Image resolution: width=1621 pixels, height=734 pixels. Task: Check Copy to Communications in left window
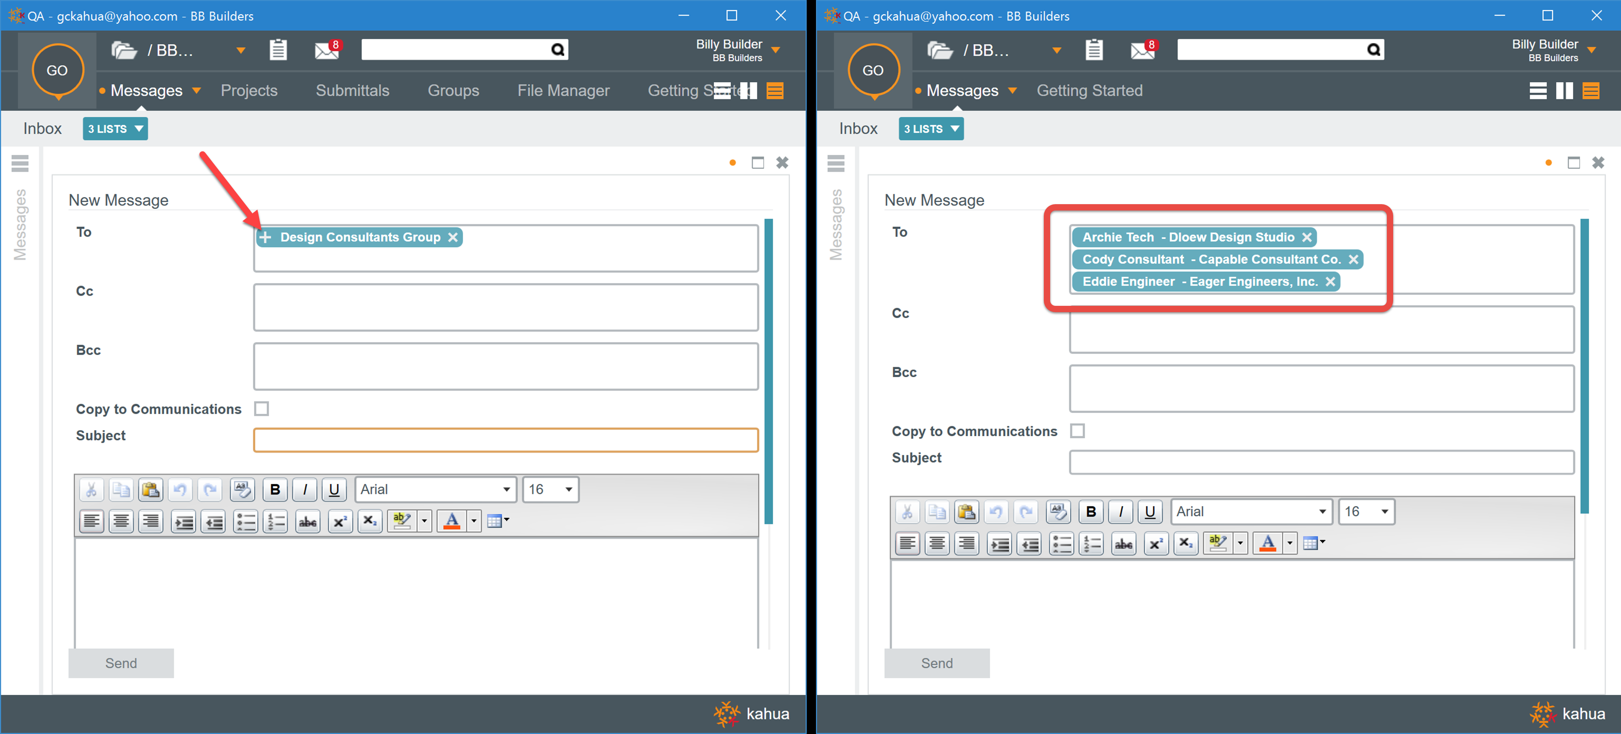pos(262,410)
